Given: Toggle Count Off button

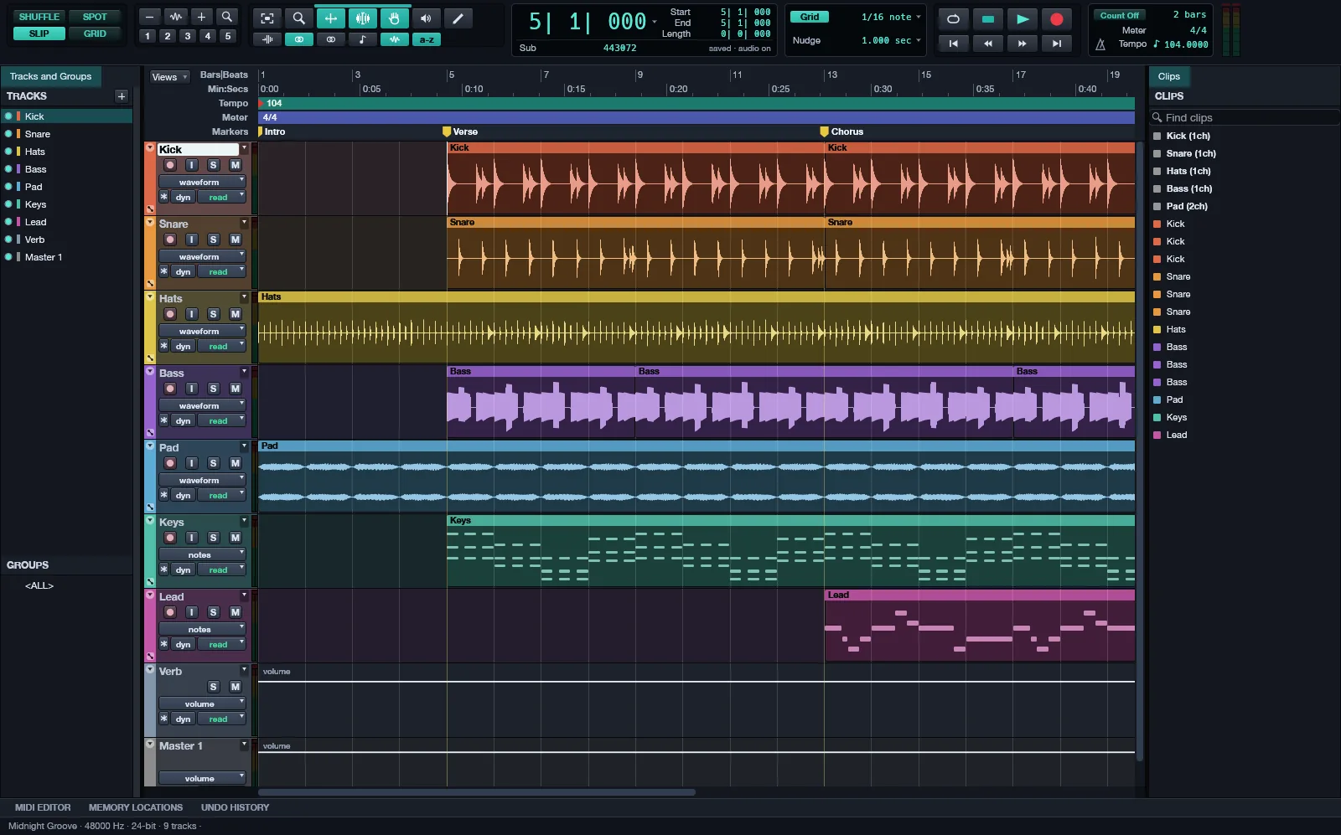Looking at the screenshot, I should (x=1119, y=16).
